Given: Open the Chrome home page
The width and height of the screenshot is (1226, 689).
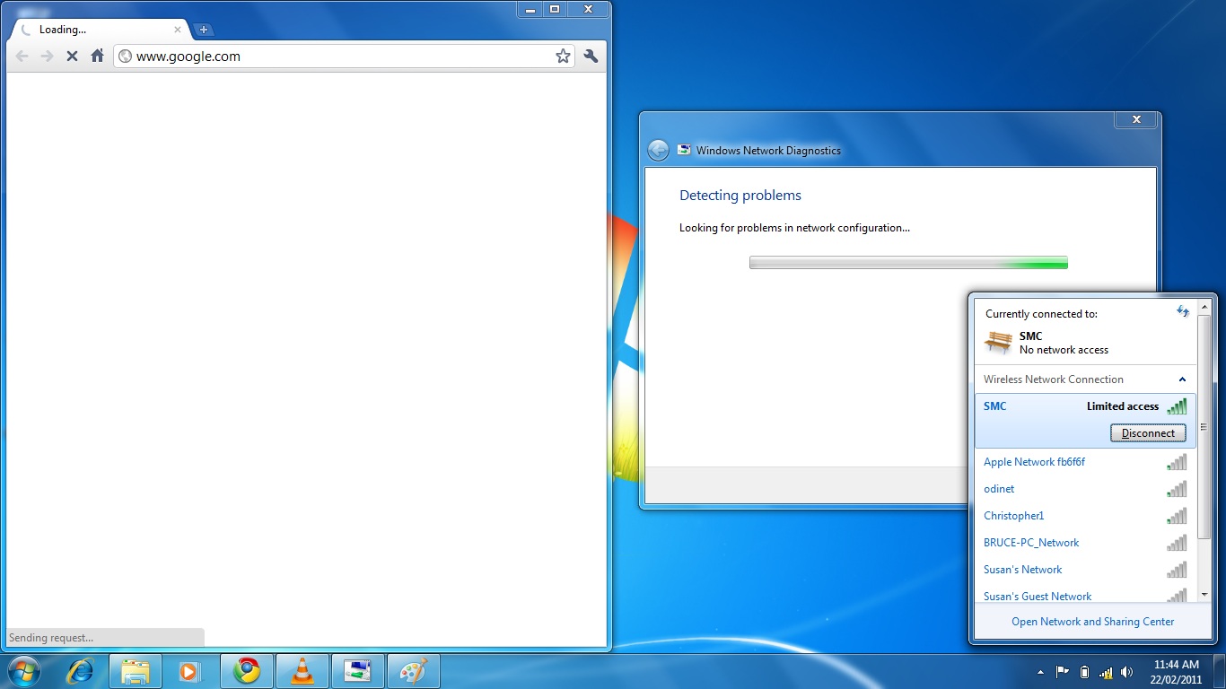Looking at the screenshot, I should pyautogui.click(x=98, y=56).
